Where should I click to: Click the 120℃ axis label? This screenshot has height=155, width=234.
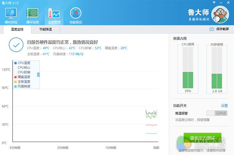pyautogui.click(x=6, y=70)
